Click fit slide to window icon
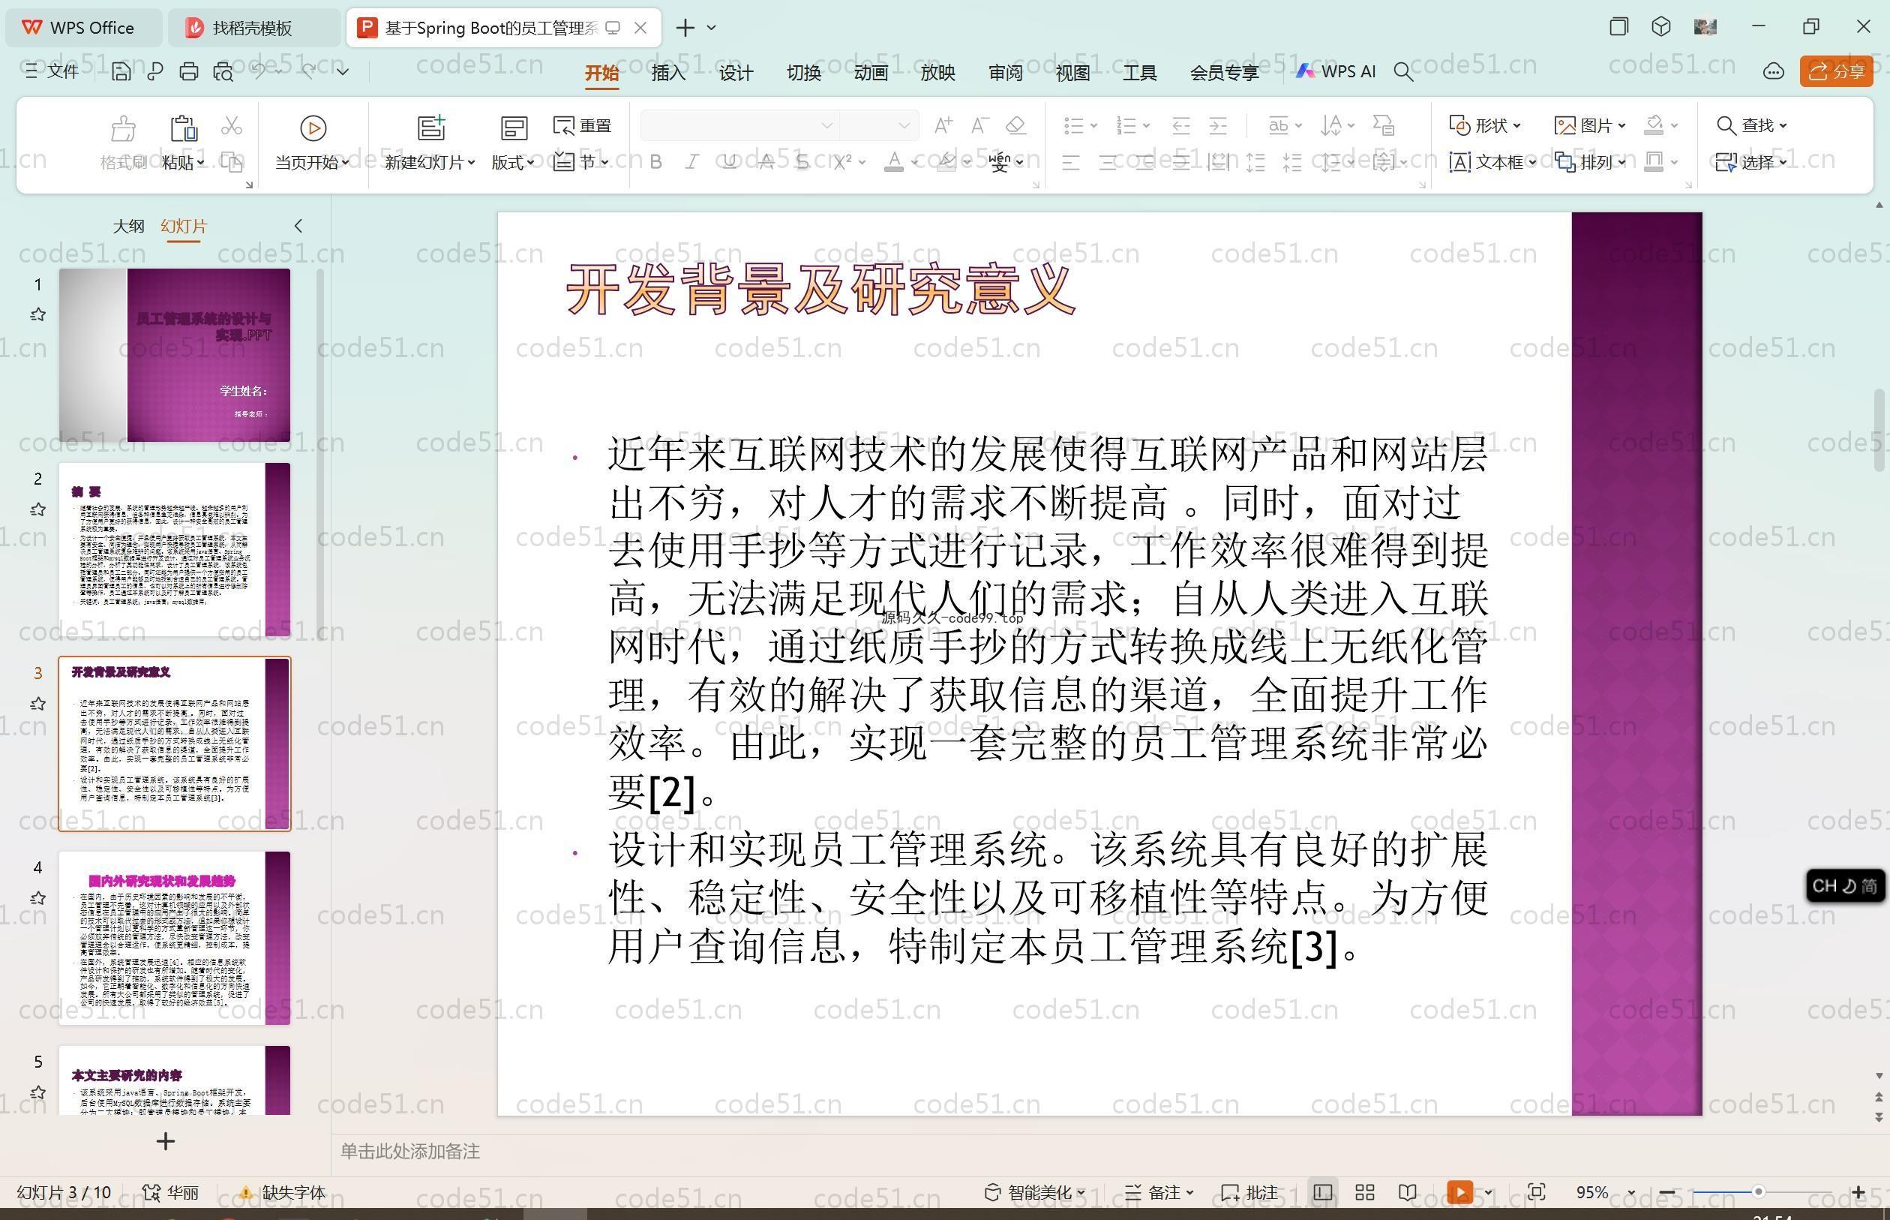Viewport: 1890px width, 1220px height. coord(1536,1192)
